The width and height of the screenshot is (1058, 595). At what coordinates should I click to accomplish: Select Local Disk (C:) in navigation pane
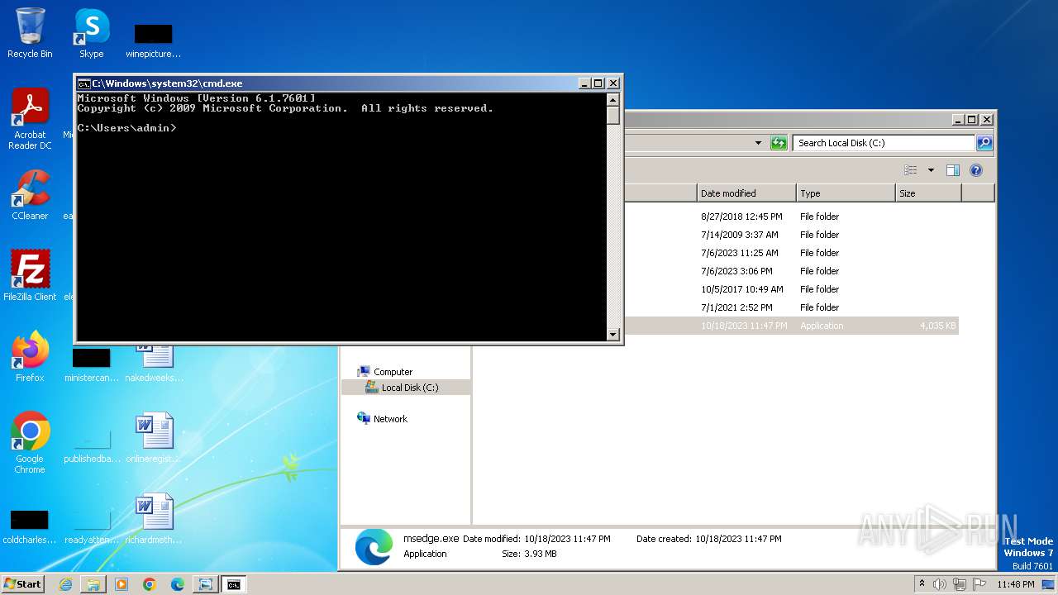point(410,388)
